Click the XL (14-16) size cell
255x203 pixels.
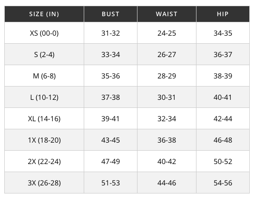pyautogui.click(x=44, y=119)
